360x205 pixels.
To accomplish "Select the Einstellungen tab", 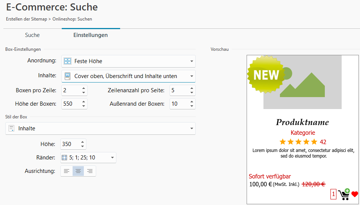I will pos(91,35).
